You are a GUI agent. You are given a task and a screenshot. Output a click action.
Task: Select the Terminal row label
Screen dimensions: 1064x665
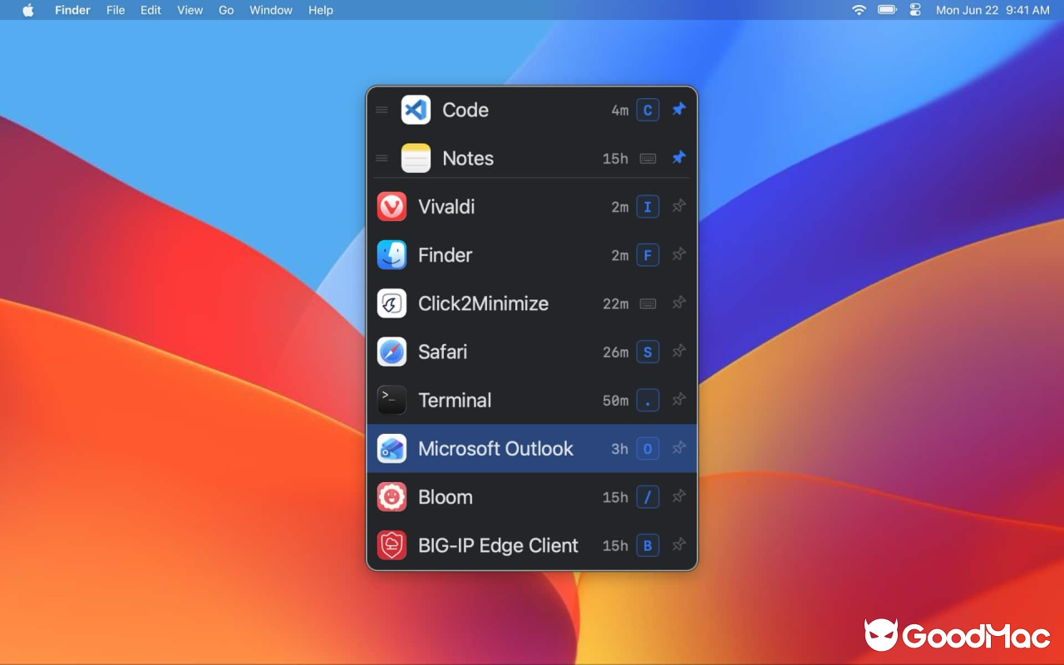pos(455,400)
